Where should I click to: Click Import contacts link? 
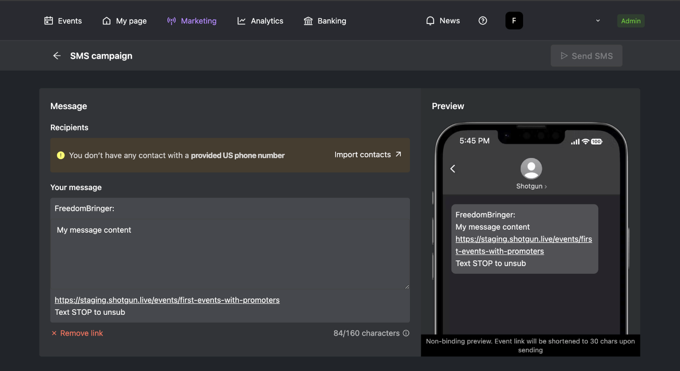click(x=368, y=154)
